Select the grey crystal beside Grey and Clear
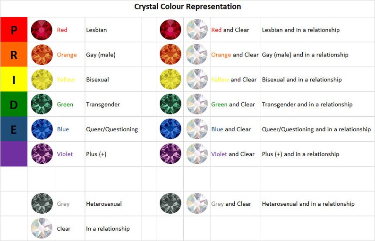This screenshot has width=375, height=241. click(170, 203)
